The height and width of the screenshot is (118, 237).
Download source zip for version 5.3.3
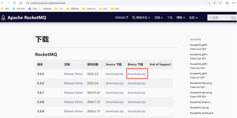coord(114,74)
